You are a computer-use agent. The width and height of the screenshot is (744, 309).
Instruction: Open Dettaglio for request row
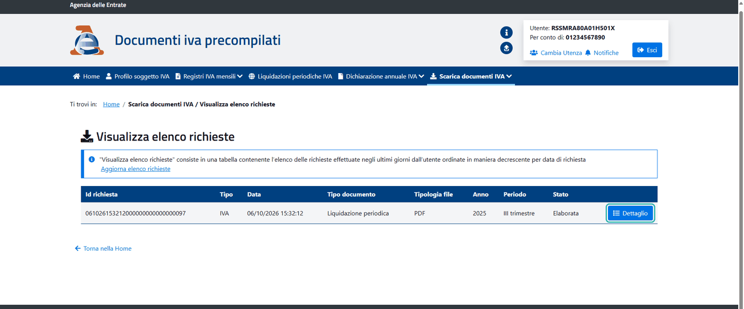click(x=630, y=213)
